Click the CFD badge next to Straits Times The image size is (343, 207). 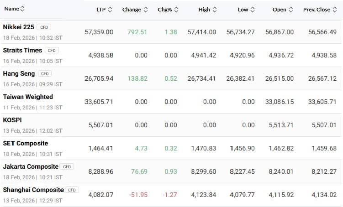click(x=52, y=51)
